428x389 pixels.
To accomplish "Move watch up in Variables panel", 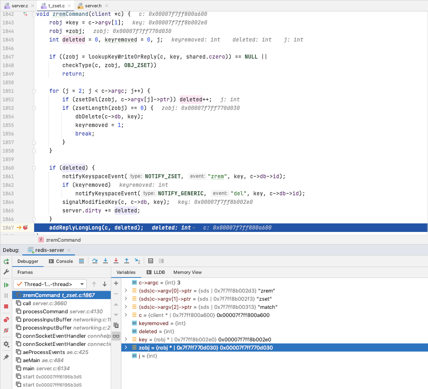I will tap(116, 304).
